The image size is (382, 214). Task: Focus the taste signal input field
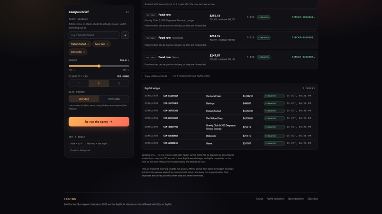tap(94, 35)
